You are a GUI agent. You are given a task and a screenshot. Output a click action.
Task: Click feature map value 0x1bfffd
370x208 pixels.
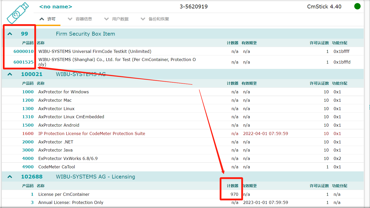point(342,62)
